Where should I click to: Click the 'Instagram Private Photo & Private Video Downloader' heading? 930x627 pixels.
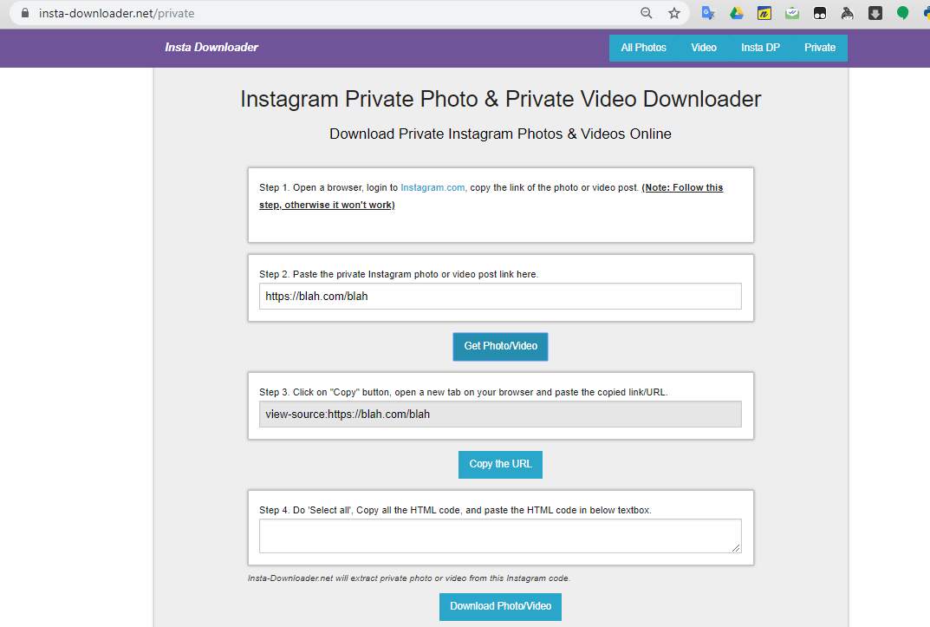501,99
